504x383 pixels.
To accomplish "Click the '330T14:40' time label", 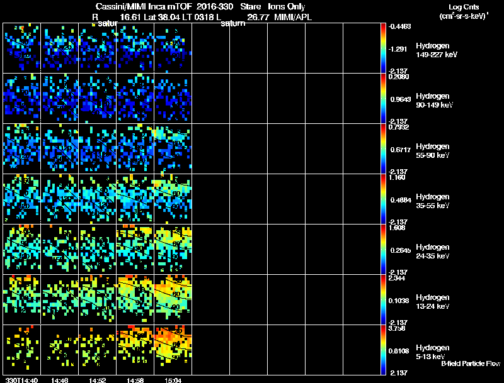I will (22, 380).
